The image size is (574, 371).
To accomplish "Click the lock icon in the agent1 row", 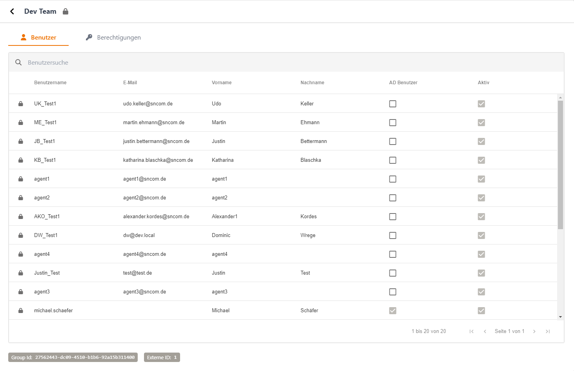I will (x=21, y=179).
